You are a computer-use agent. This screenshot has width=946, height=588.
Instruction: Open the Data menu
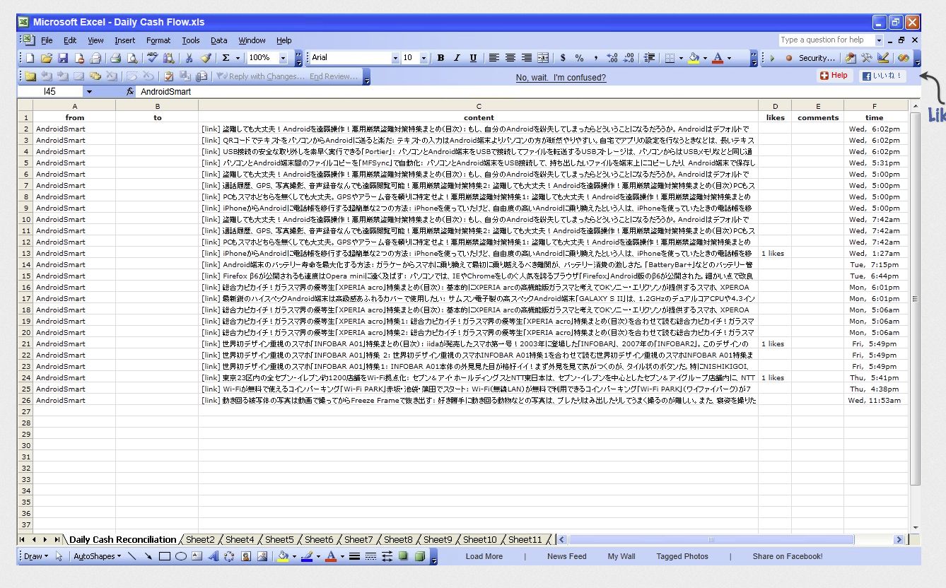[219, 40]
